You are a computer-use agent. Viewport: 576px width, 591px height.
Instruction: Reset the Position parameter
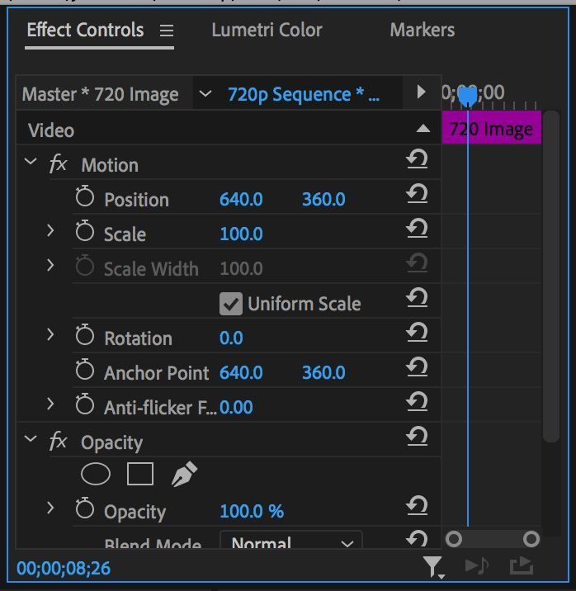point(417,194)
